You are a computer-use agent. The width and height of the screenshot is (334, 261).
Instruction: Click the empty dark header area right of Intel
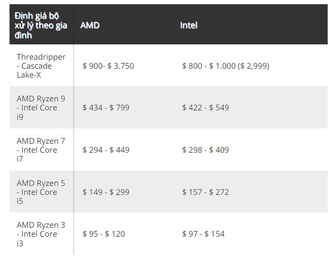tap(263, 24)
